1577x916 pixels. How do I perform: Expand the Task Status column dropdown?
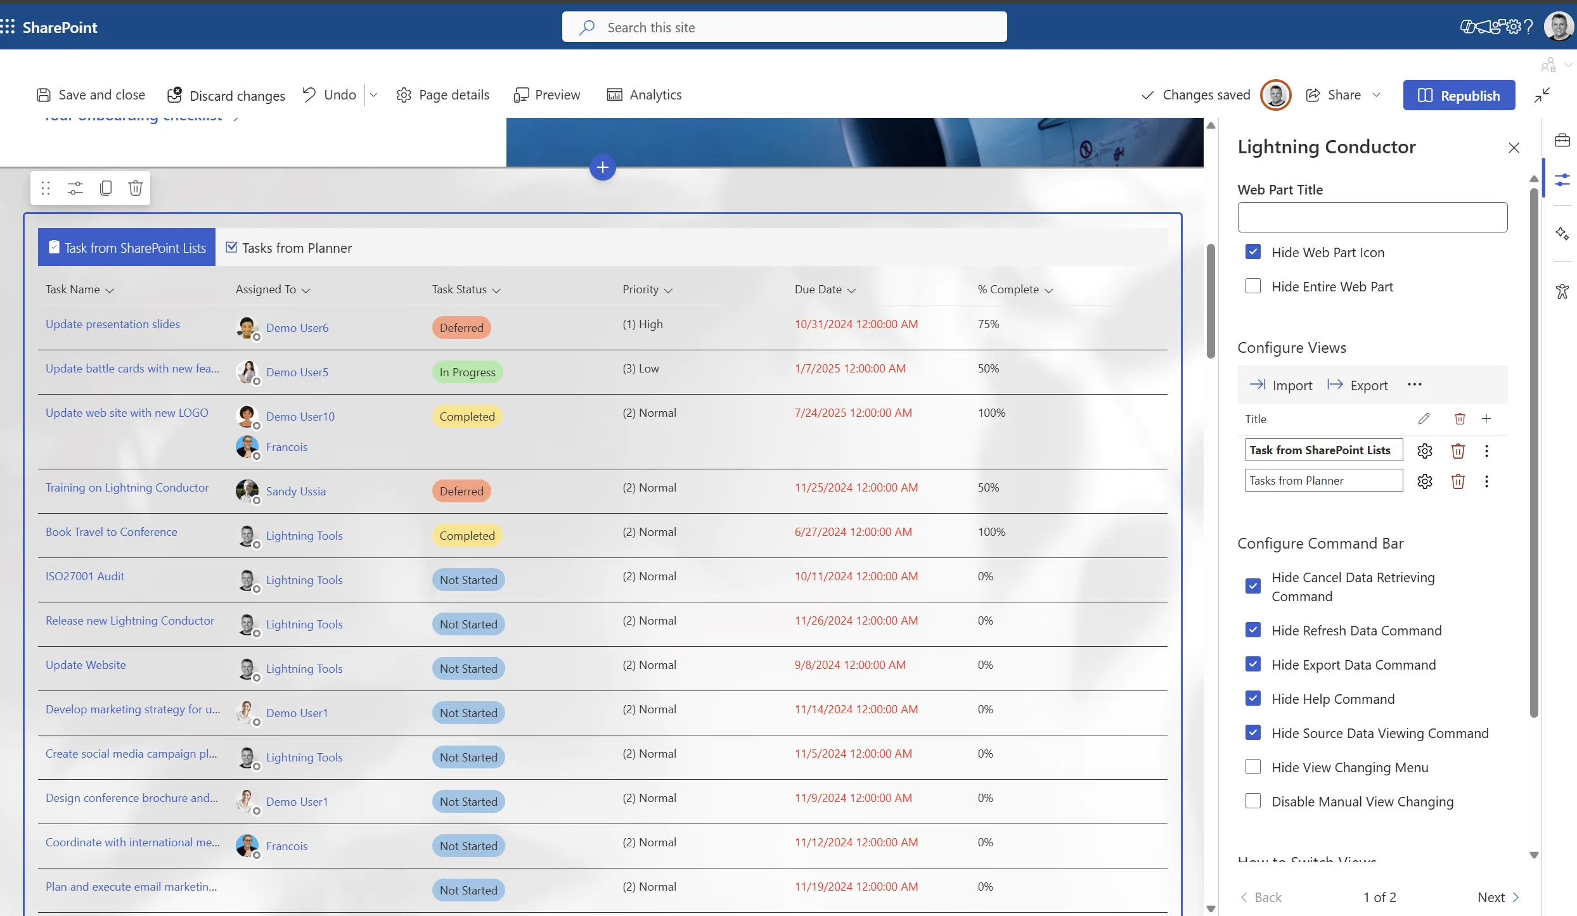click(x=496, y=290)
